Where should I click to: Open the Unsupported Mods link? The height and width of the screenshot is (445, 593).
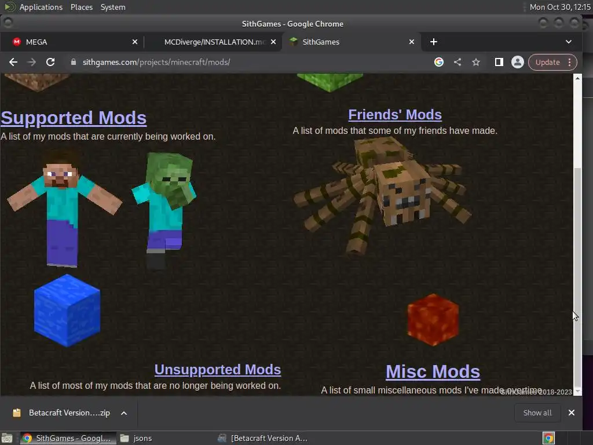point(218,369)
